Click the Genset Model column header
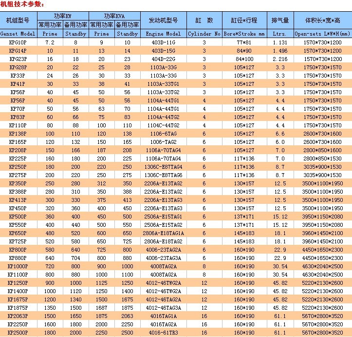This screenshot has width=352, height=337. [x=19, y=34]
